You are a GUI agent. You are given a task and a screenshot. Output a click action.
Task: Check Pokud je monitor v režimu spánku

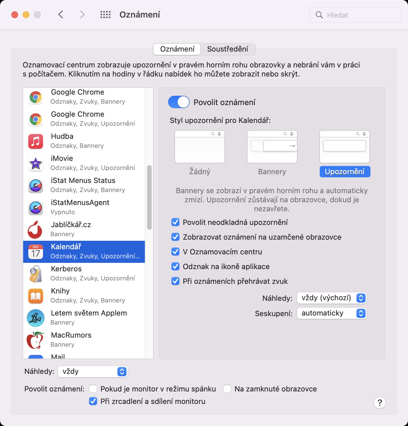93,389
